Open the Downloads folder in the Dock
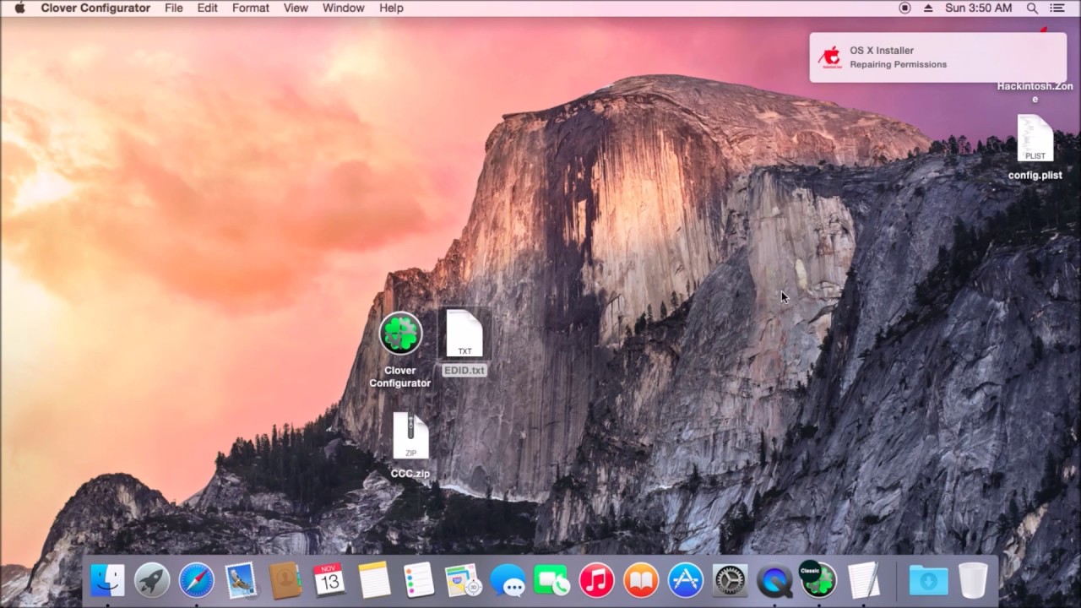Screen dimensions: 1081x608 [928, 580]
